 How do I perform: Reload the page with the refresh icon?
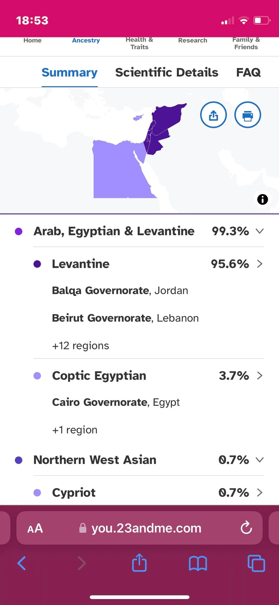click(x=246, y=527)
